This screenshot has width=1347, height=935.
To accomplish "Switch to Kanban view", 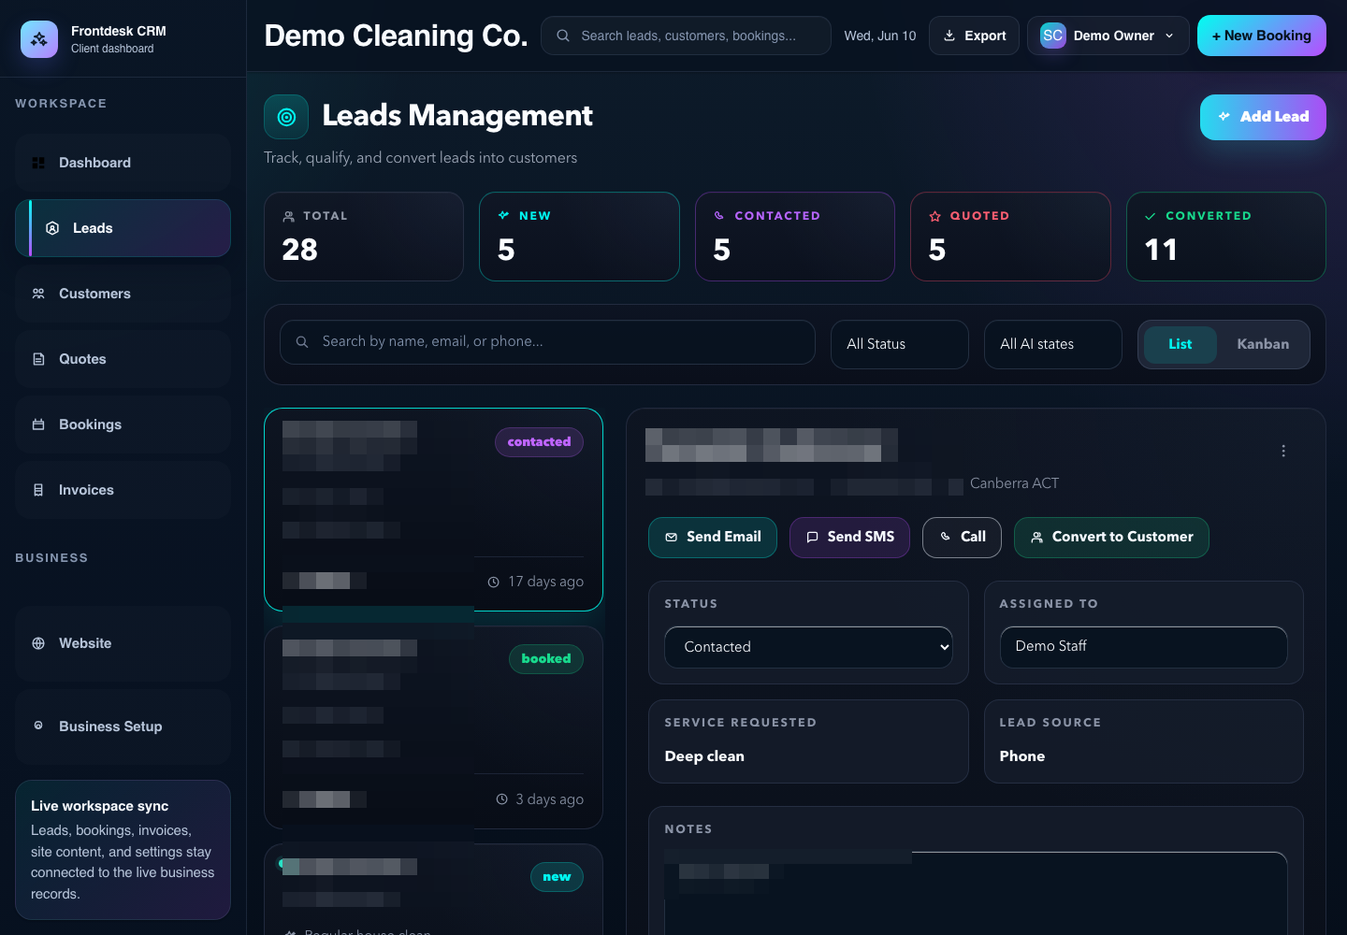I will point(1263,344).
